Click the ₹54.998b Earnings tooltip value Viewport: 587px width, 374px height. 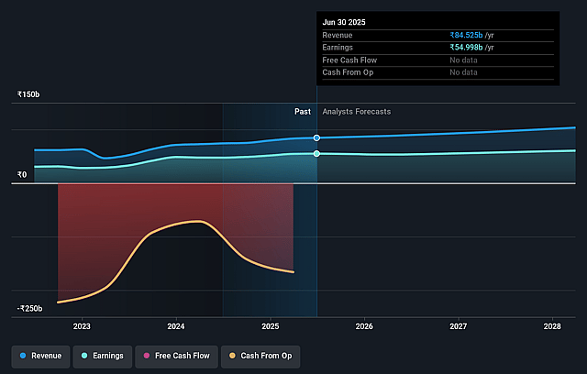466,48
